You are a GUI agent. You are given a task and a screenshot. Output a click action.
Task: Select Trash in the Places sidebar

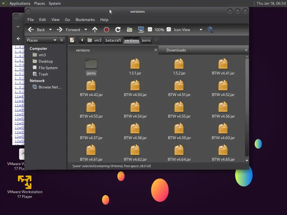pos(43,74)
